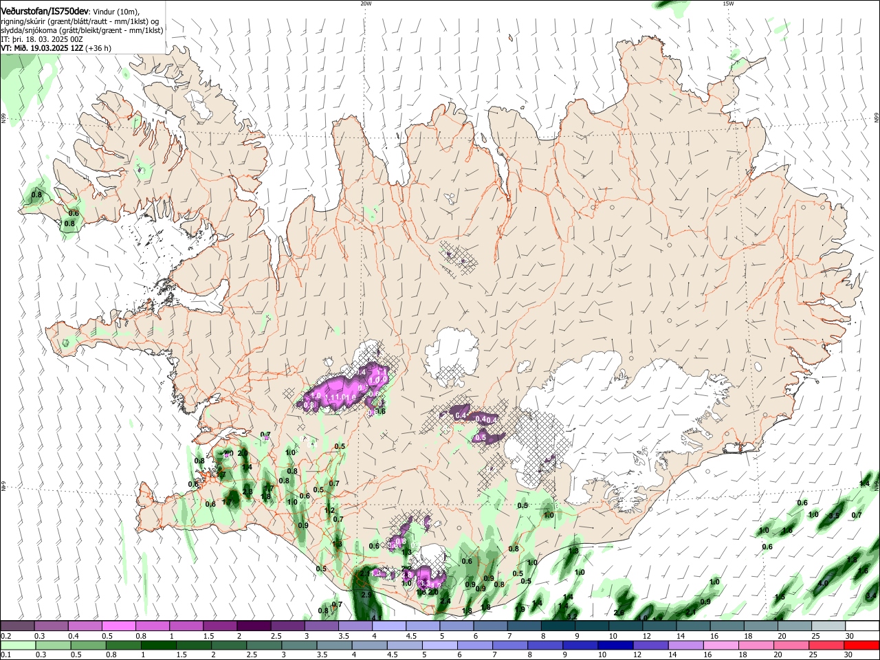This screenshot has height=660, width=880.
Task: Click the '(+36 h)' forecast offset text
Action: pyautogui.click(x=99, y=49)
